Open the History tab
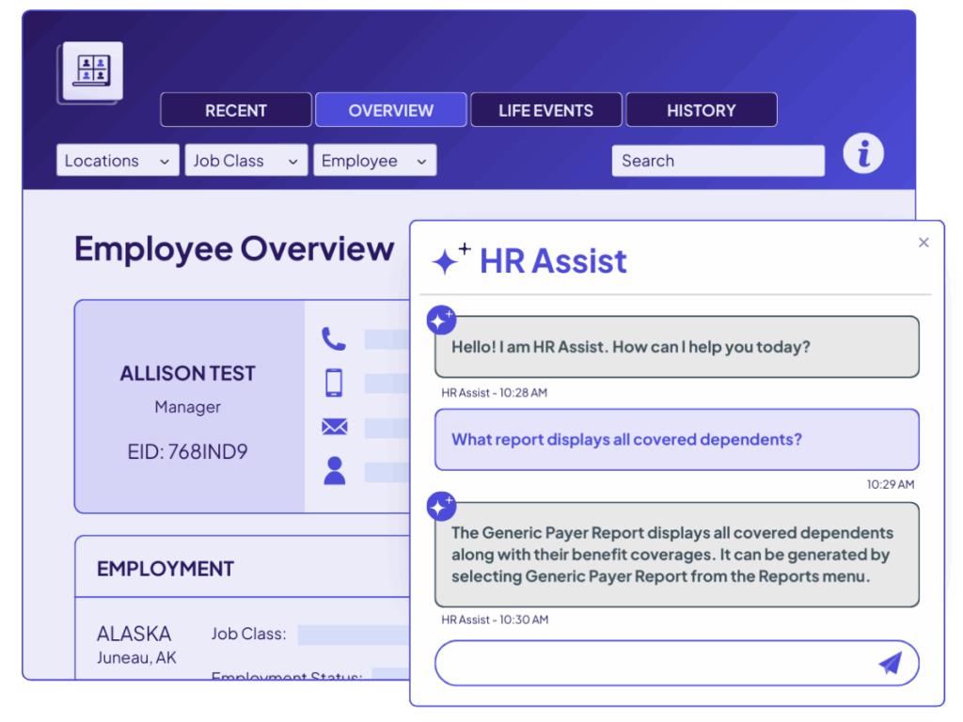 [701, 110]
